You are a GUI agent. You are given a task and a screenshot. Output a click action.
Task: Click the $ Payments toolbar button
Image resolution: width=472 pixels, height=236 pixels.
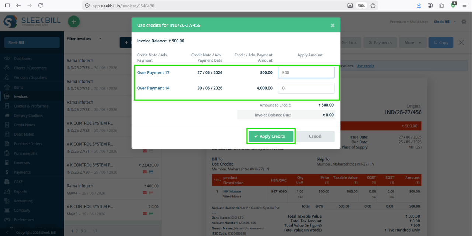[380, 42]
